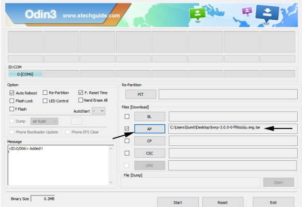Enable the Re-Partition checkbox
Viewport: 302px width, 207px height.
click(x=45, y=92)
